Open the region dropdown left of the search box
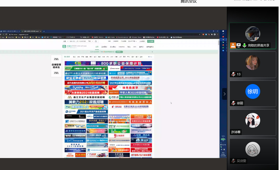This screenshot has height=170, width=280. coord(66,41)
